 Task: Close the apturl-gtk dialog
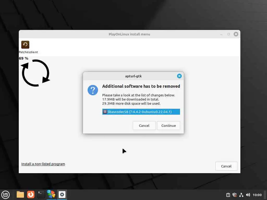tap(179, 76)
